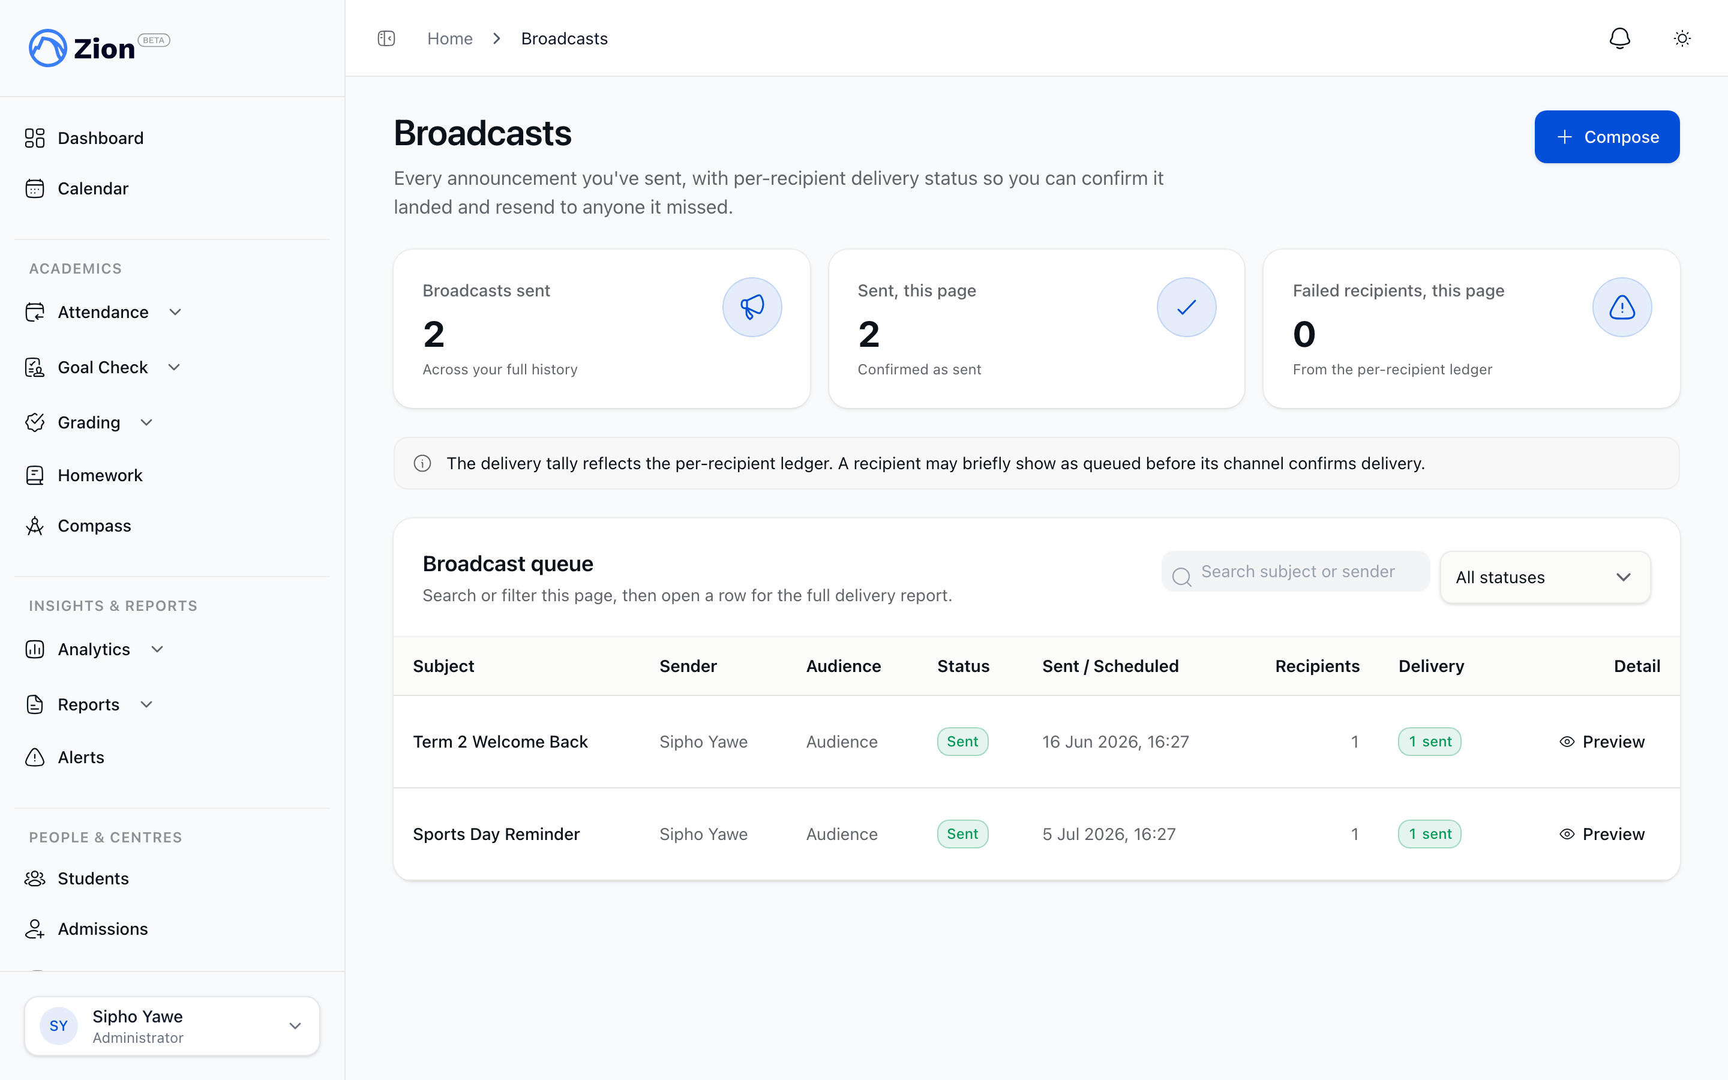Viewport: 1728px width, 1080px height.
Task: Click the Grading badge icon
Action: [34, 422]
